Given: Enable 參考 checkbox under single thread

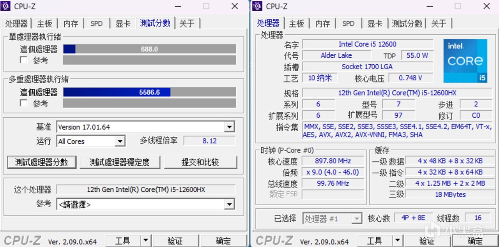Looking at the screenshot, I should pyautogui.click(x=24, y=60).
